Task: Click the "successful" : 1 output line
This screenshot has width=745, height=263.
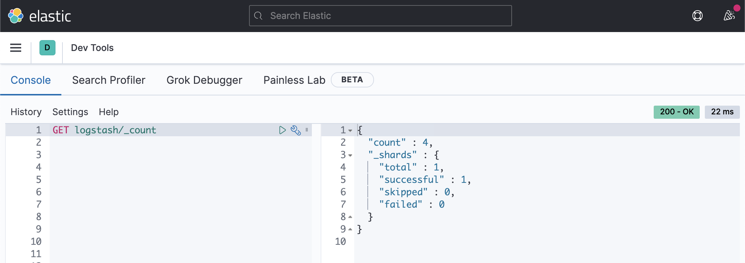Action: (x=425, y=180)
